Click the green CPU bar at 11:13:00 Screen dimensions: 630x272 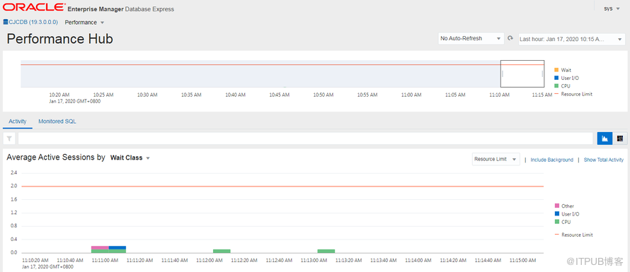click(x=326, y=251)
